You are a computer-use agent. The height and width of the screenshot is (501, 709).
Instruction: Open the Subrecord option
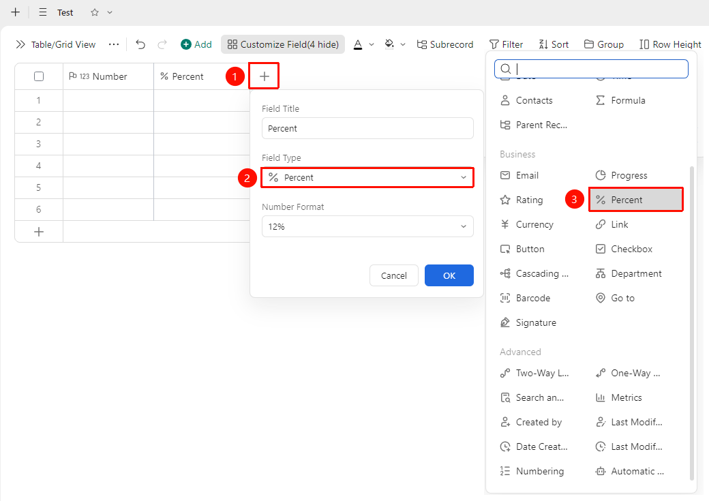[x=445, y=44]
